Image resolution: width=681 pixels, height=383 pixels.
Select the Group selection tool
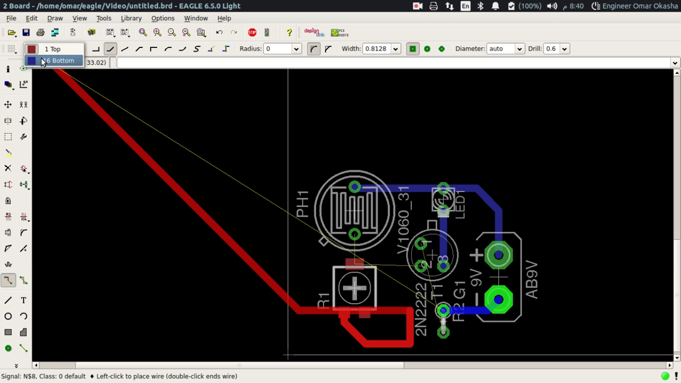coord(8,137)
